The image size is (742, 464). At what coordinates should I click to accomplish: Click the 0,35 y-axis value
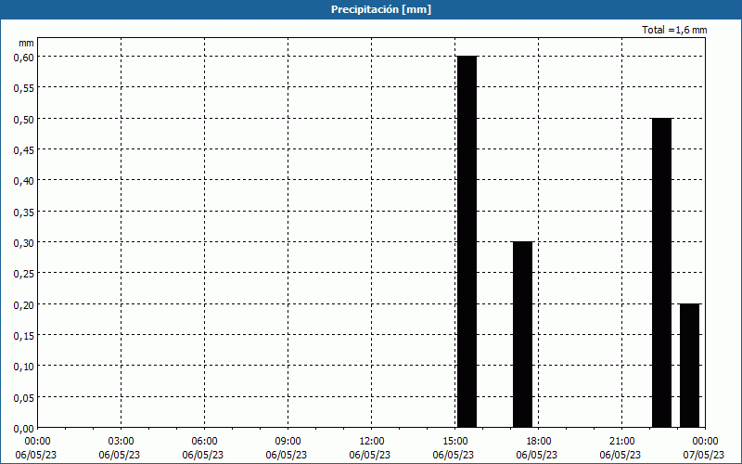tap(24, 212)
